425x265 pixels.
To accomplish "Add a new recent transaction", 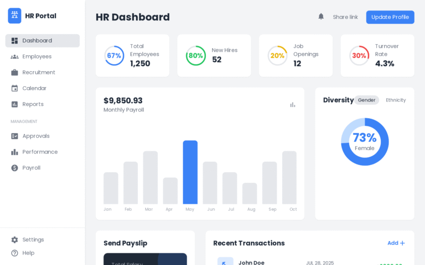I will 396,243.
